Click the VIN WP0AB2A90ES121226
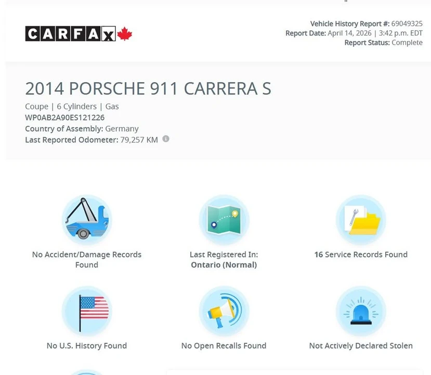The height and width of the screenshot is (375, 431). [x=65, y=118]
